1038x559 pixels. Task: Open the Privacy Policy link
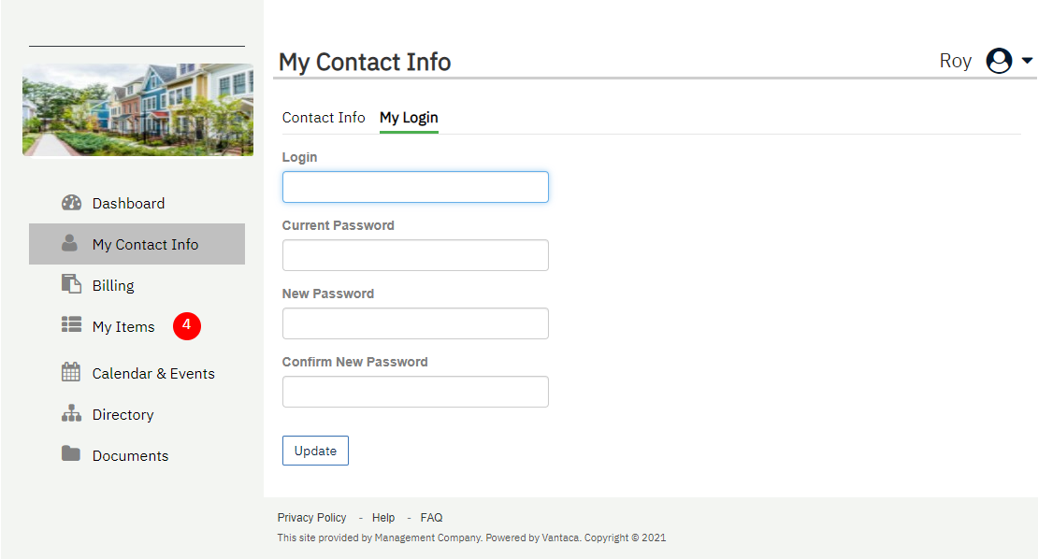311,518
